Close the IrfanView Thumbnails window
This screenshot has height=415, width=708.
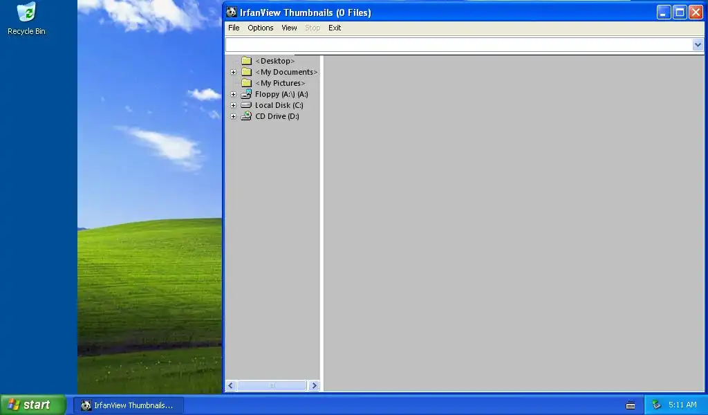click(x=696, y=12)
